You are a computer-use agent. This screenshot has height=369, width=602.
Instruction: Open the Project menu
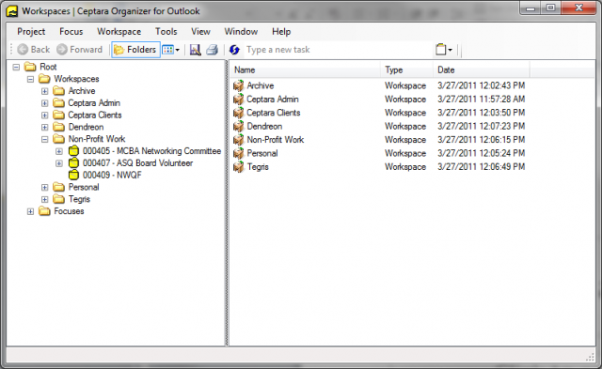(x=31, y=31)
